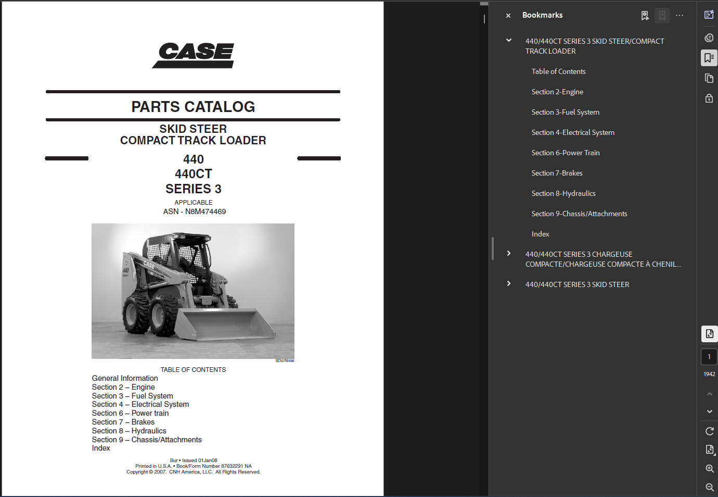
Task: Click the document vertical scrollbar thumb
Action: 484,4
